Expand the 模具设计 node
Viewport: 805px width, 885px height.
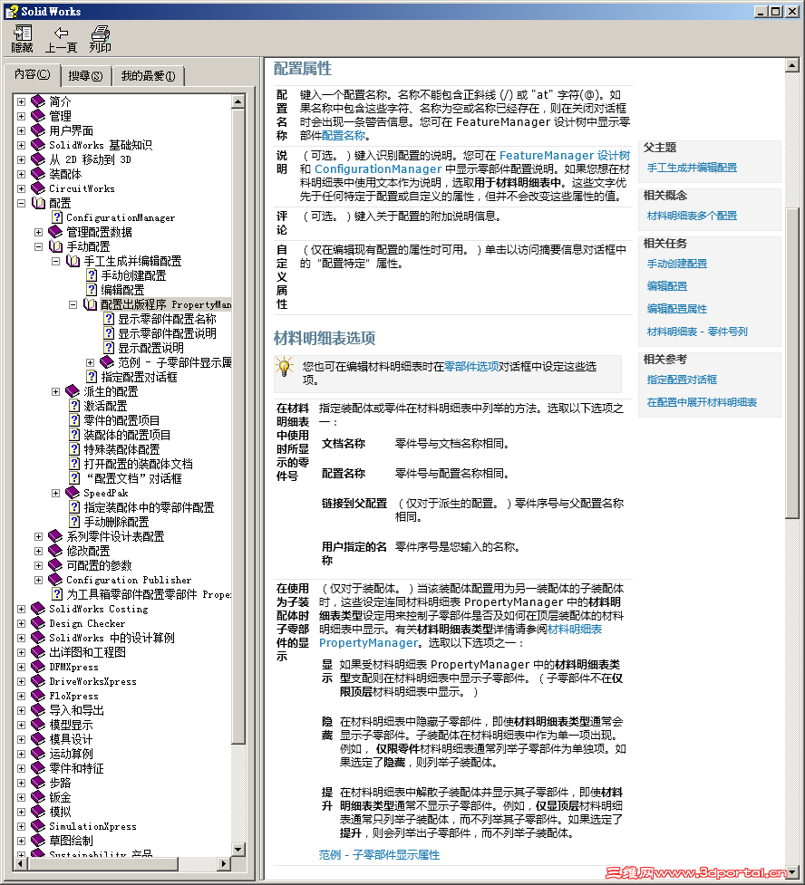click(x=21, y=739)
